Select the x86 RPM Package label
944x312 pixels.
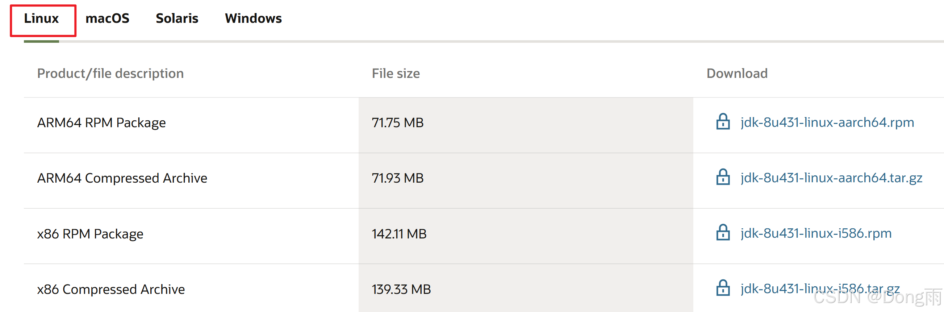90,233
